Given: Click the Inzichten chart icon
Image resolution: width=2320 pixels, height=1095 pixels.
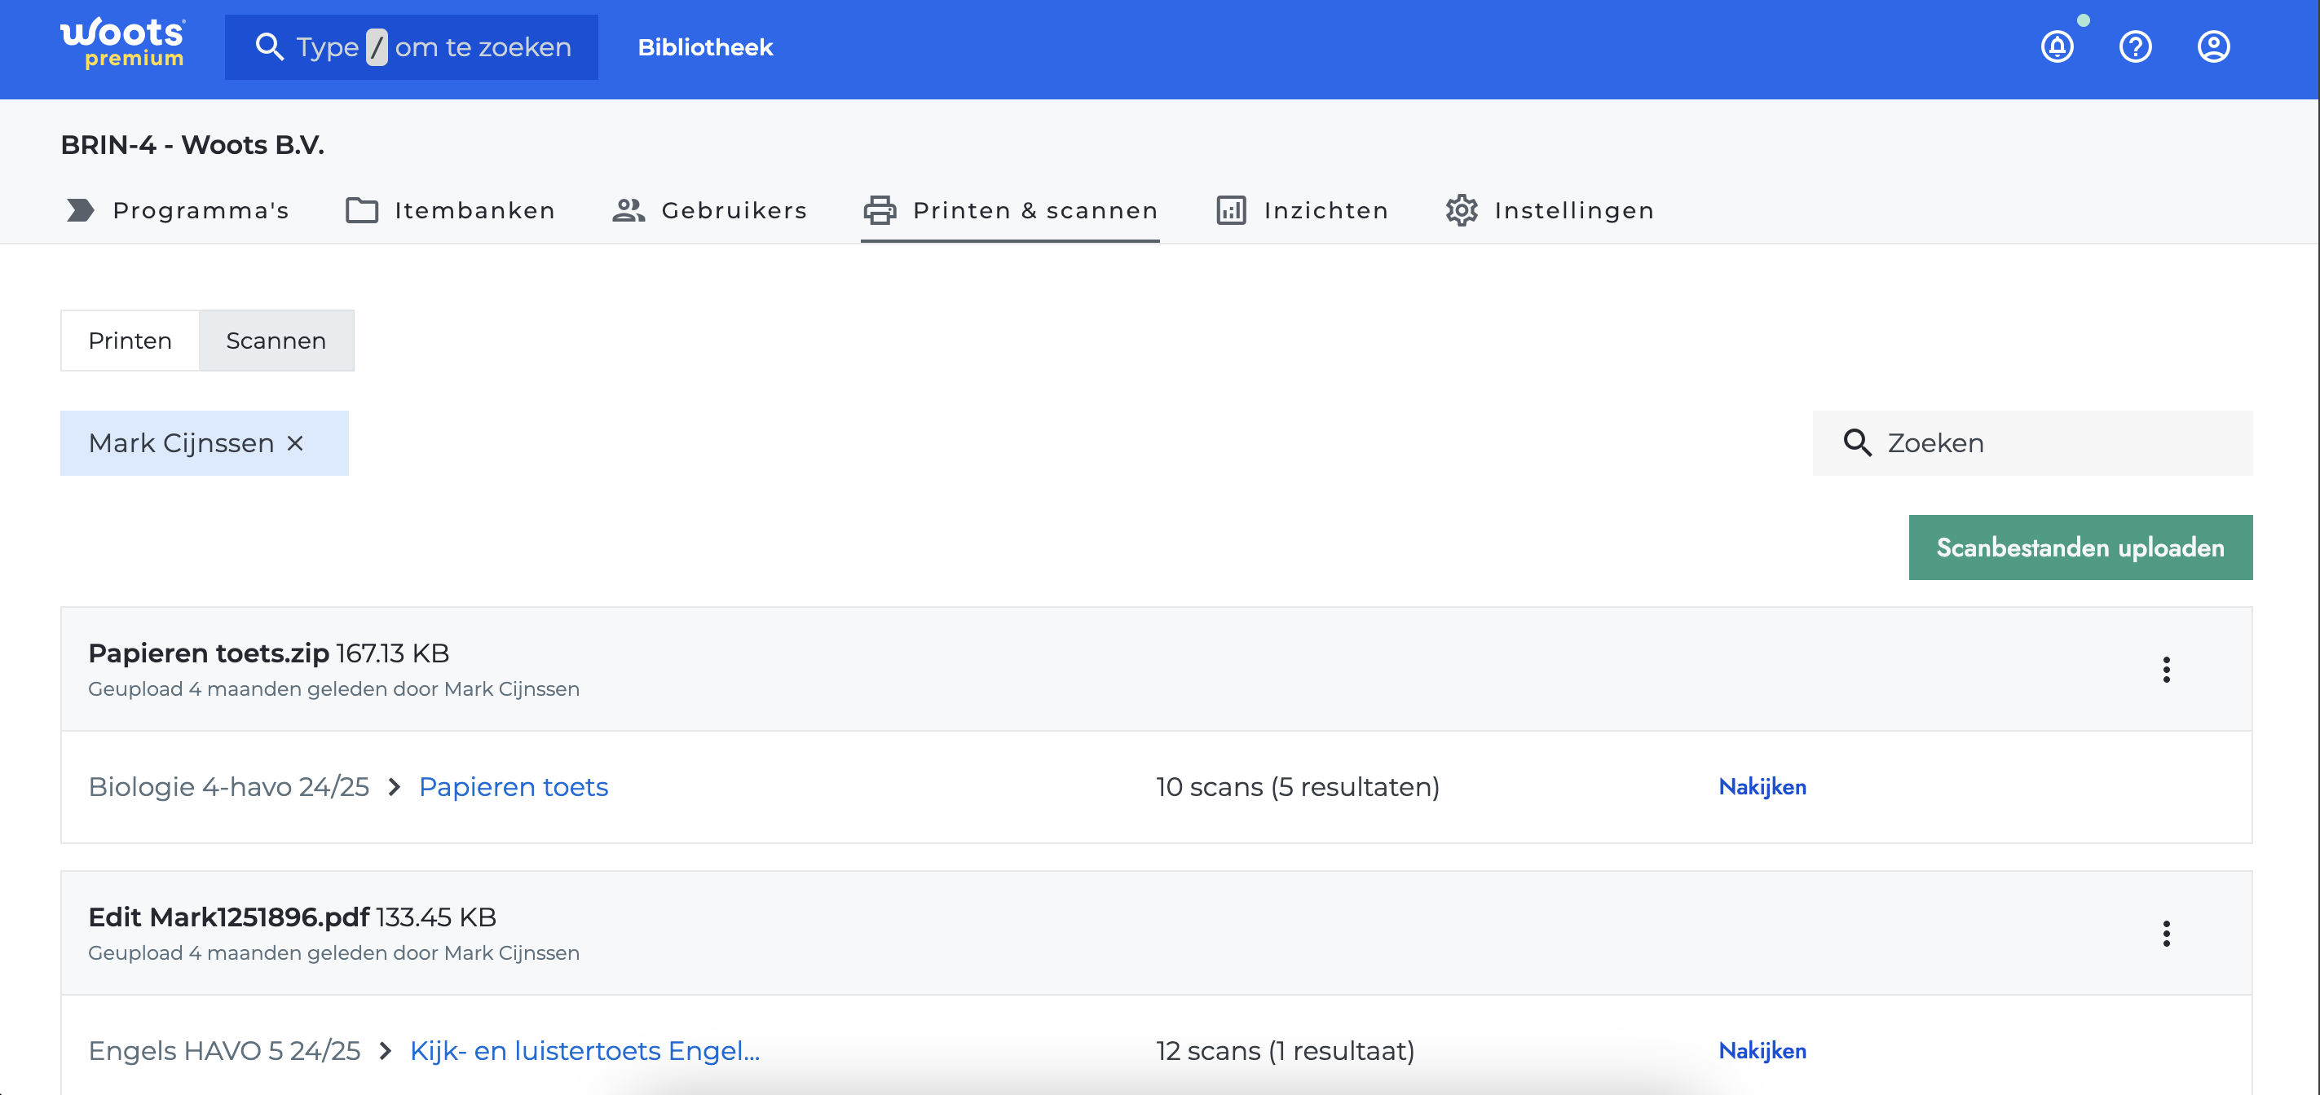Looking at the screenshot, I should (1230, 211).
